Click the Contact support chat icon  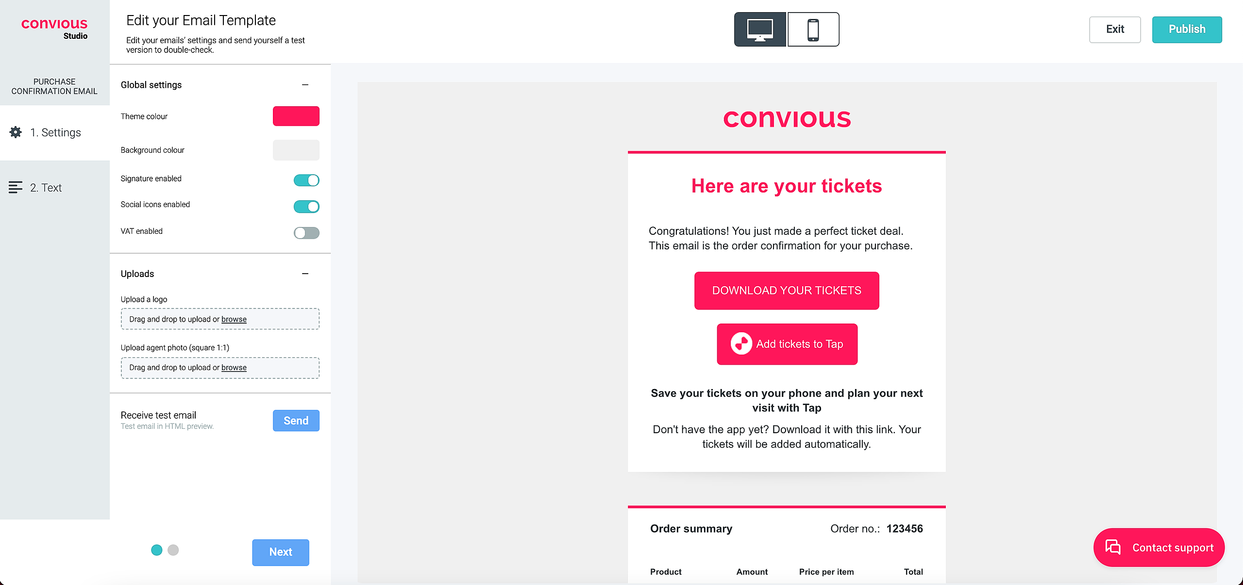tap(1113, 547)
